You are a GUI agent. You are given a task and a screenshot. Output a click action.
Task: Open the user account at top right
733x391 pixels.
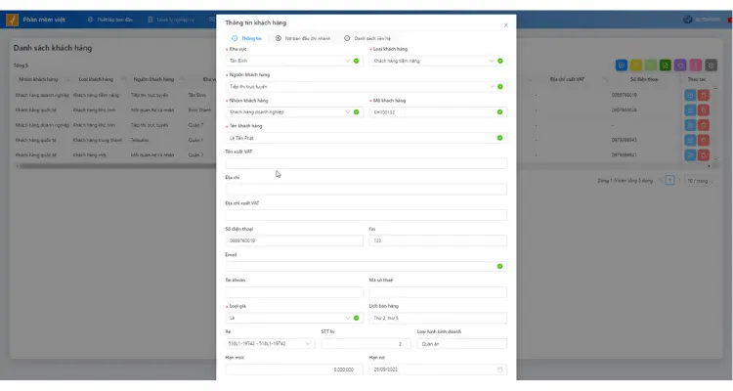coord(701,20)
